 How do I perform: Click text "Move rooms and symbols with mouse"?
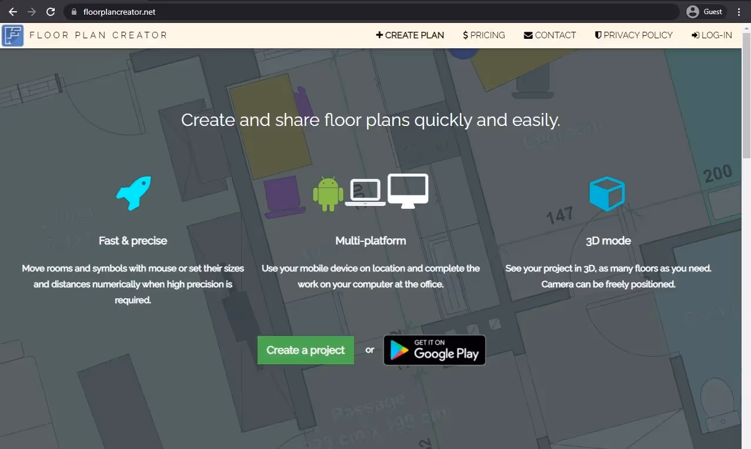99,268
